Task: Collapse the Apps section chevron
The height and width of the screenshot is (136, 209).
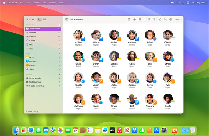Action: (59, 54)
